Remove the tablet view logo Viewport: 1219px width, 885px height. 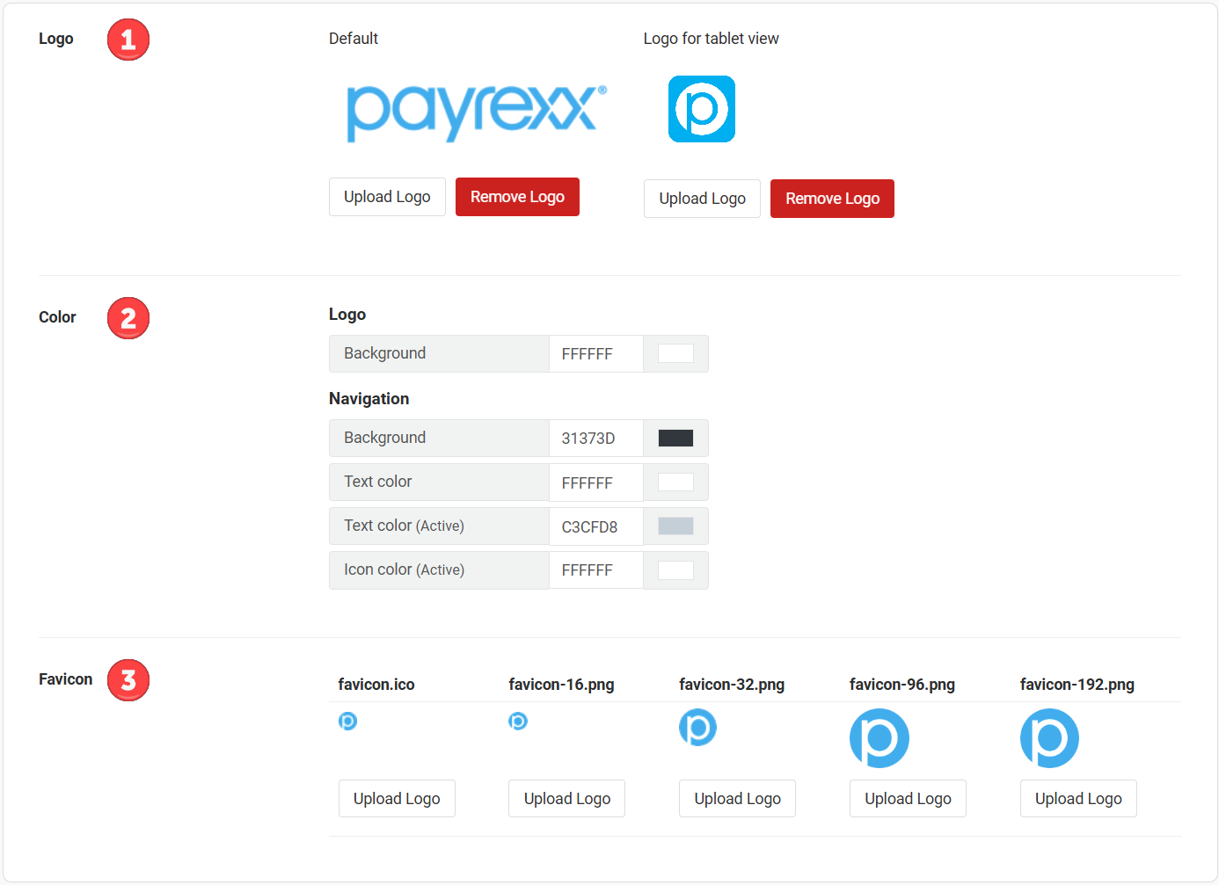(832, 199)
